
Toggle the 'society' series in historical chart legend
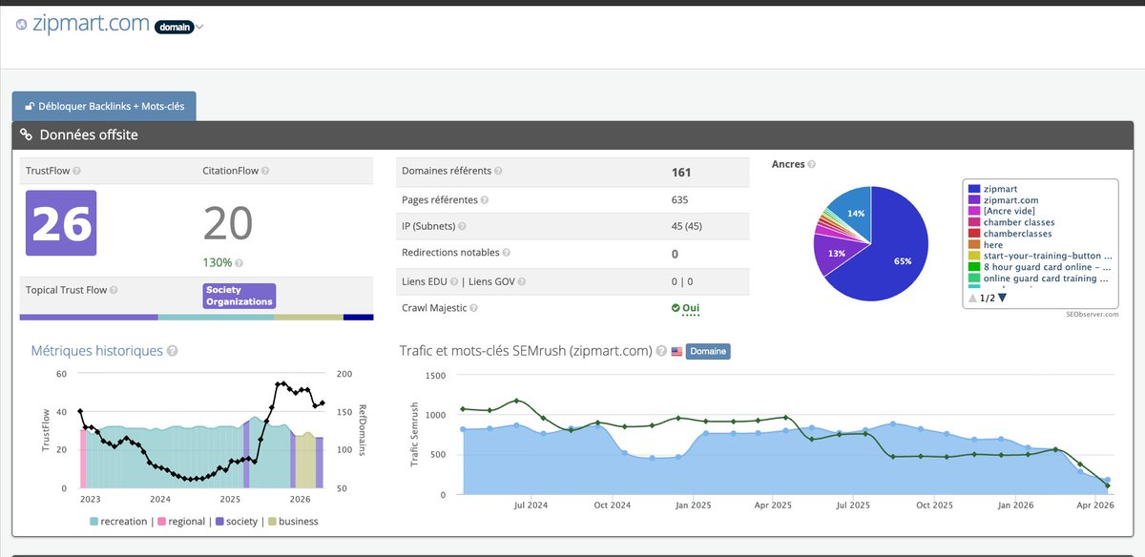point(237,522)
